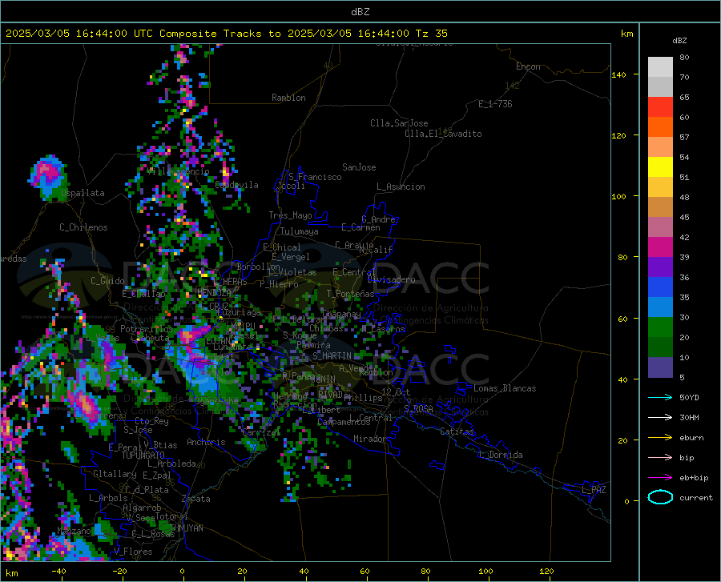Click the Zapata label
This screenshot has height=582, width=721.
click(196, 499)
